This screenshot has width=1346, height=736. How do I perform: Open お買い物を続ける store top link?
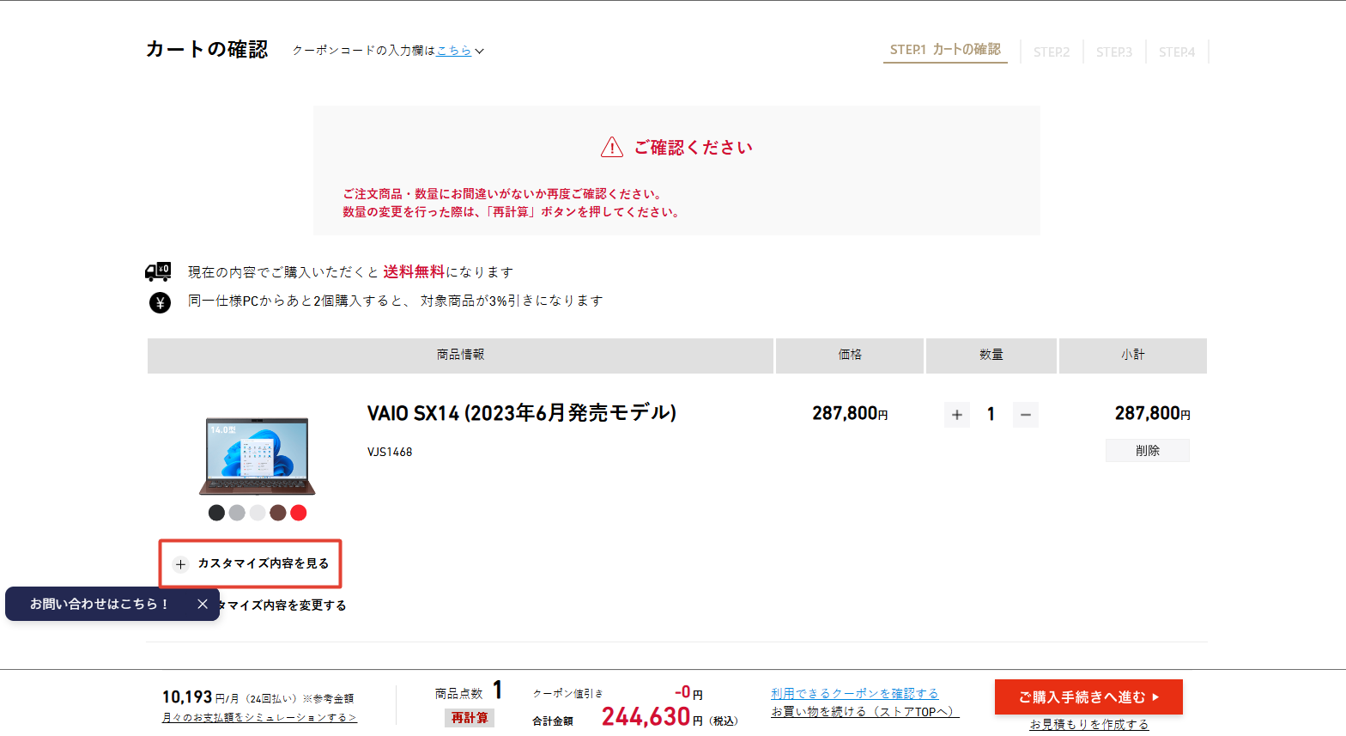pyautogui.click(x=864, y=711)
